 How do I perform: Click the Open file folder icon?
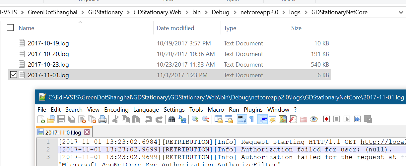pos(51,119)
